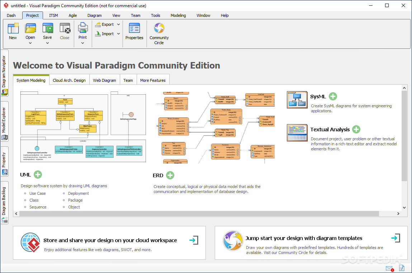The image size is (412, 273).
Task: Click the Export icon button
Action: pyautogui.click(x=98, y=24)
